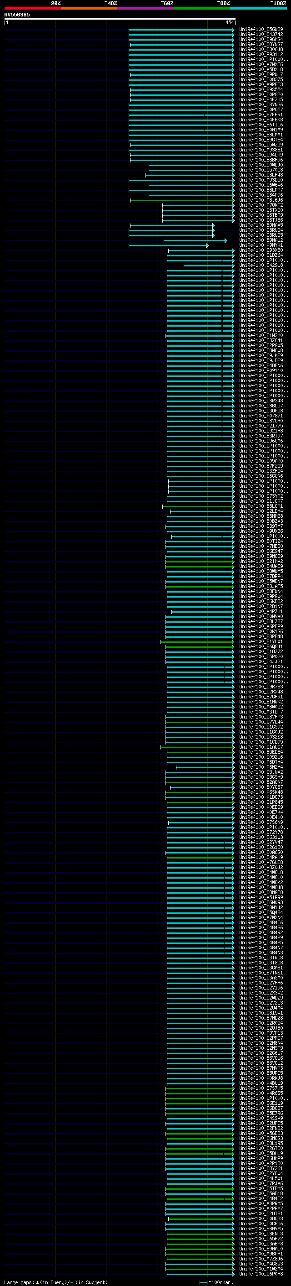
Task: Click the green alignment bar for UniRef100_Q2IMV2
Action: click(x=199, y=561)
